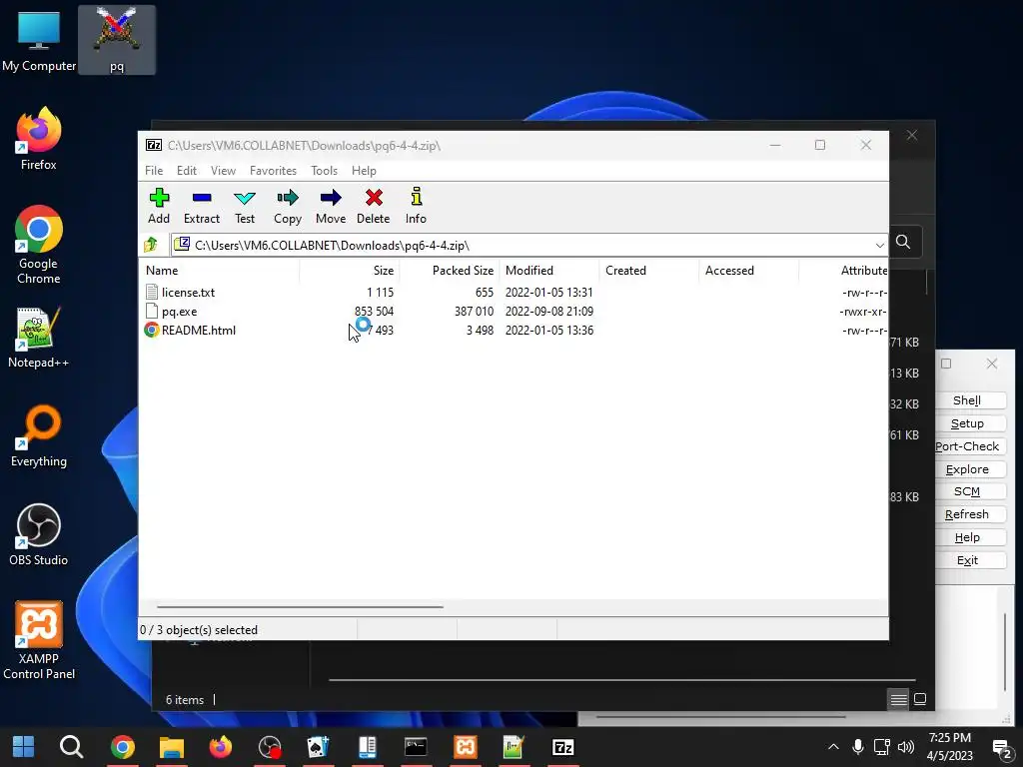Image resolution: width=1023 pixels, height=767 pixels.
Task: Launch Google Chrome desktop shortcut
Action: [39, 245]
